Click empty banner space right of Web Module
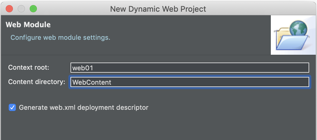The width and height of the screenshot is (317, 140). [x=160, y=25]
